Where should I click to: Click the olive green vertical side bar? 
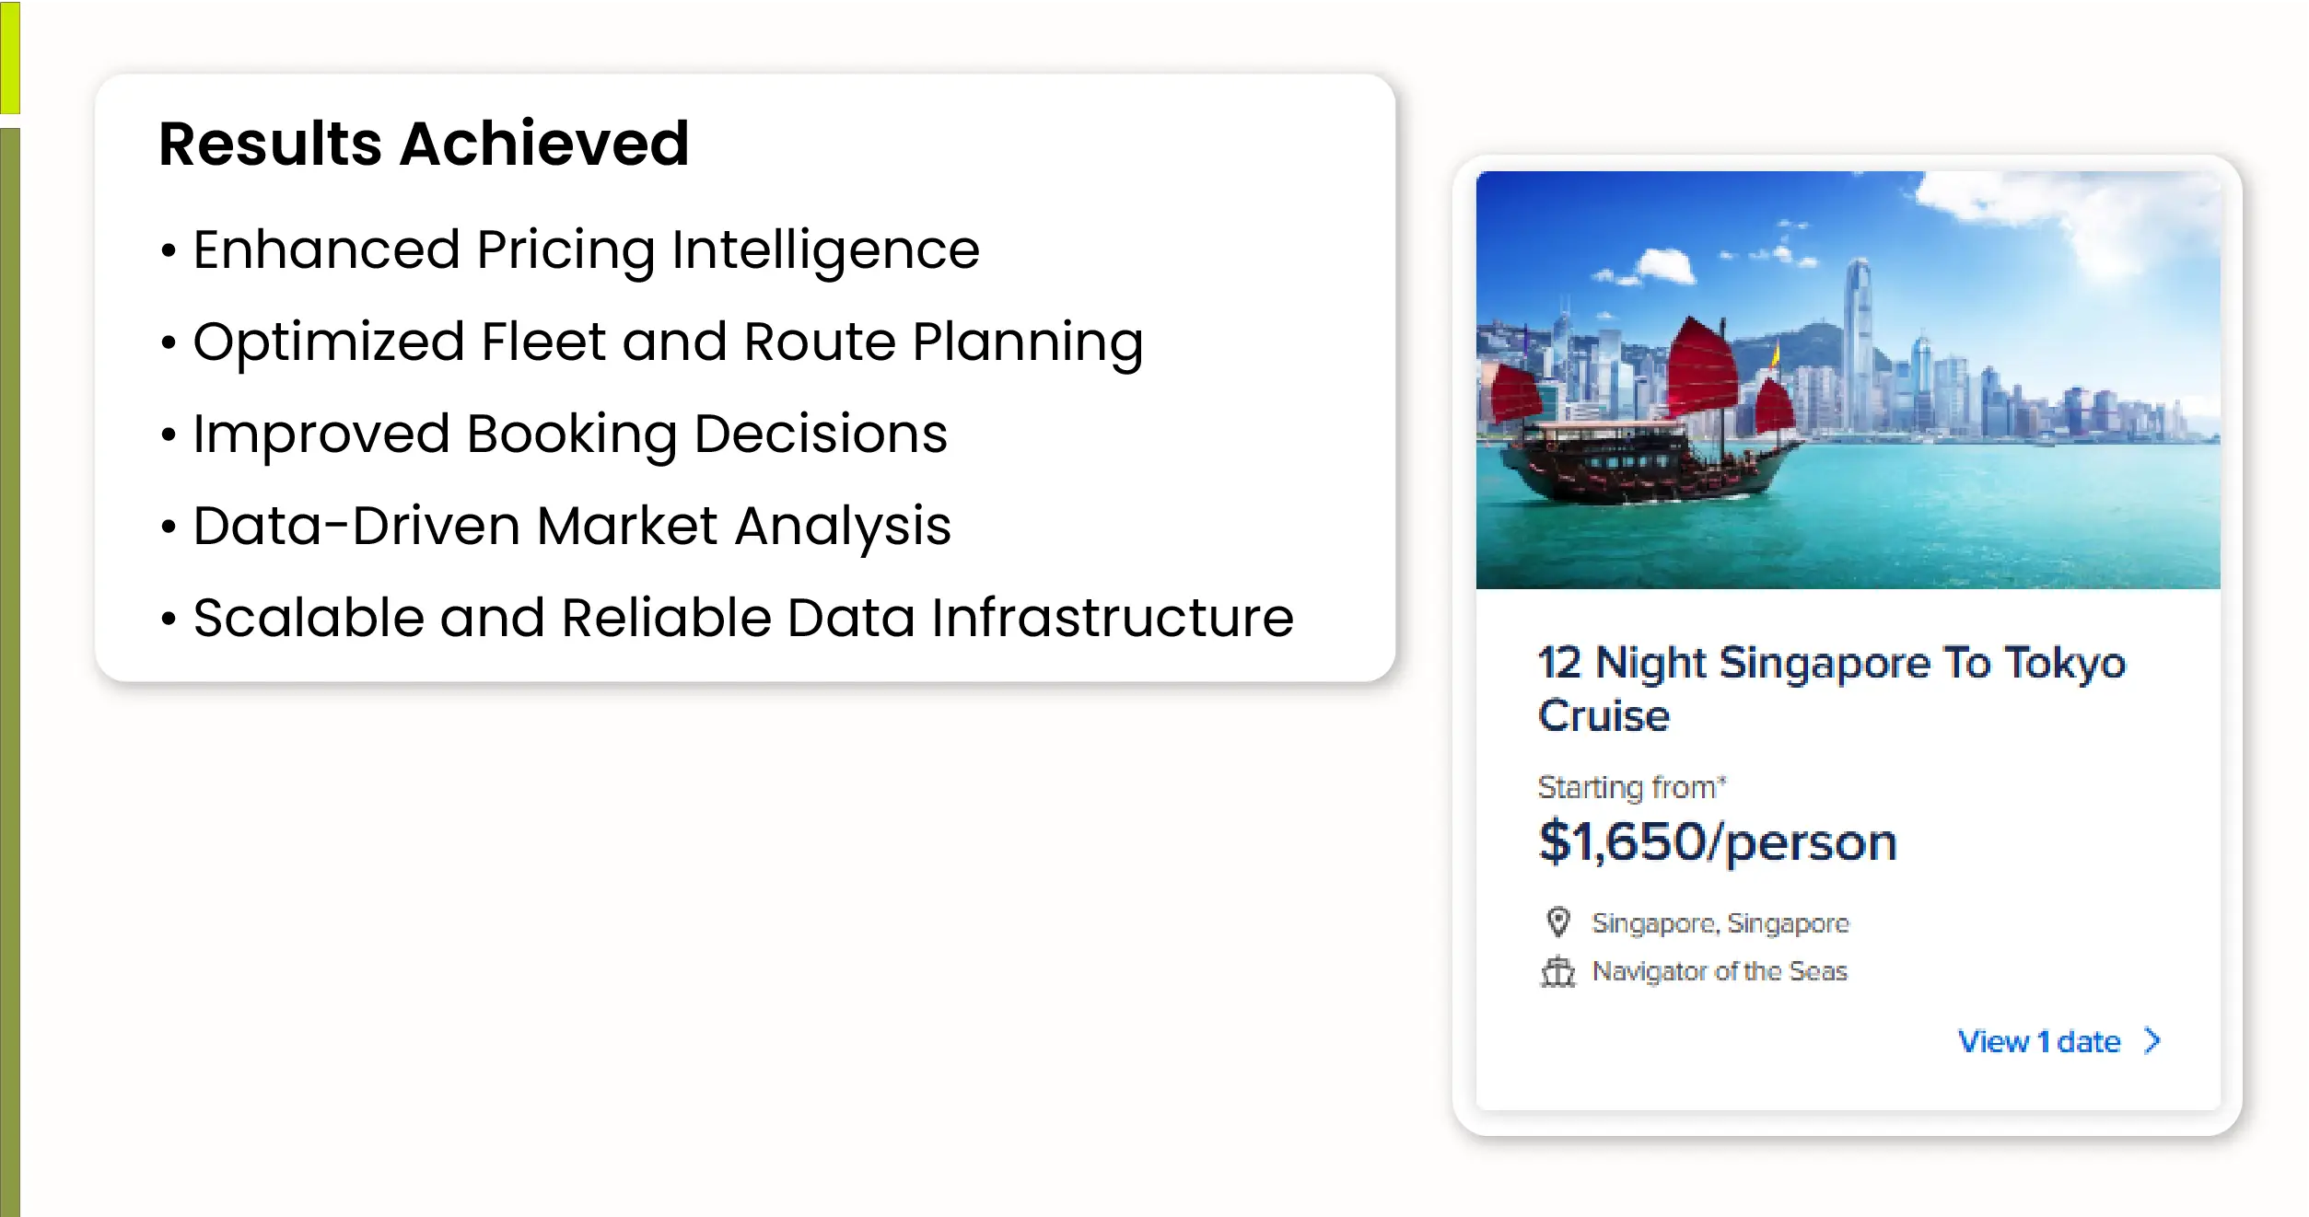click(x=9, y=672)
